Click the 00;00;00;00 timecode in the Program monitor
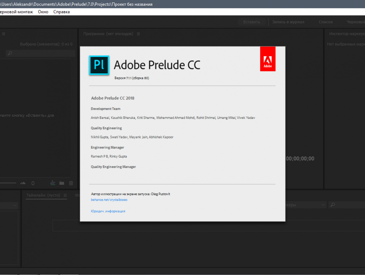This screenshot has width=365, height=275. 300,159
